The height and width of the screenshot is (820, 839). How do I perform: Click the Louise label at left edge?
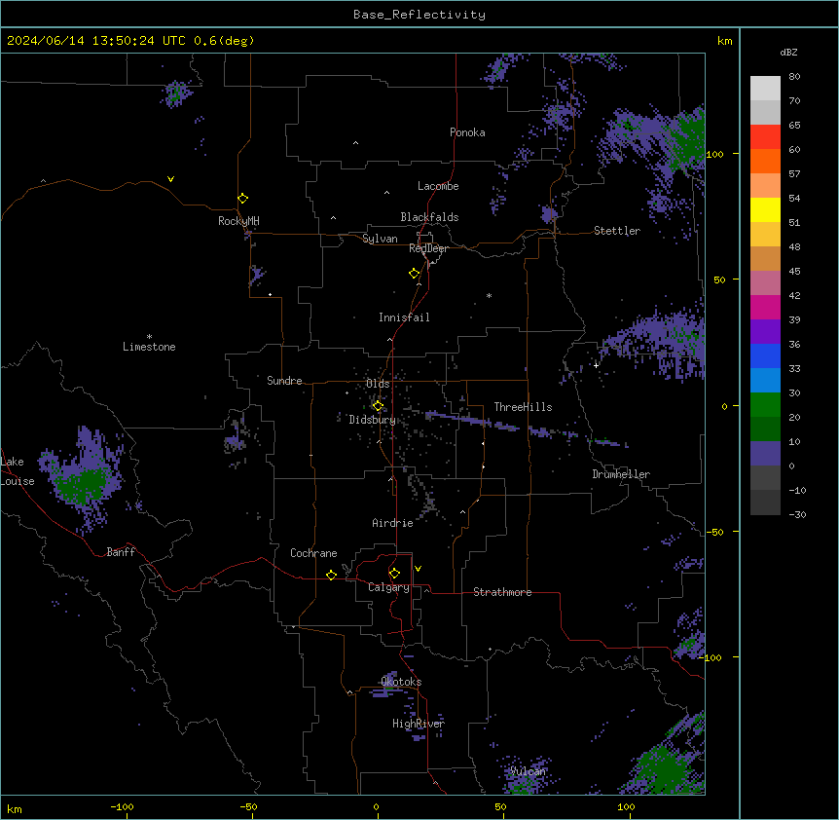(18, 481)
